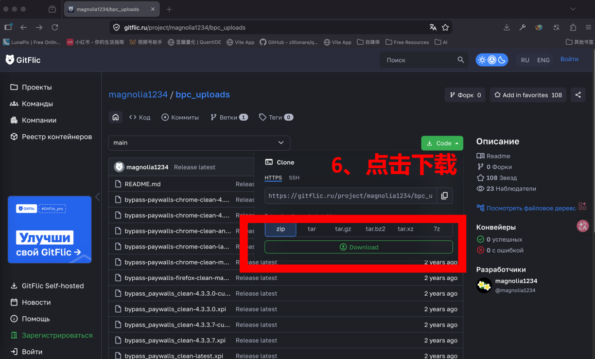Image resolution: width=595 pixels, height=359 pixels.
Task: Open new browser tab with plus
Action: click(169, 9)
